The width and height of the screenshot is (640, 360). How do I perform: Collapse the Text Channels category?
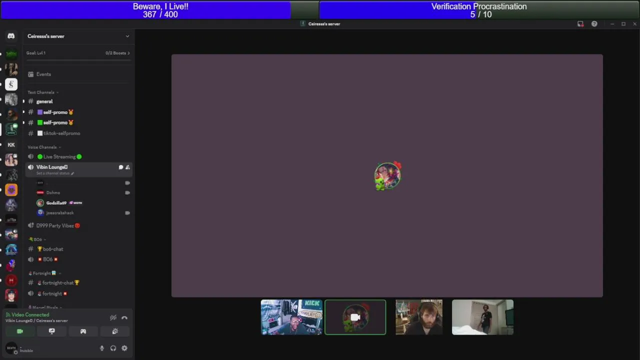point(43,92)
